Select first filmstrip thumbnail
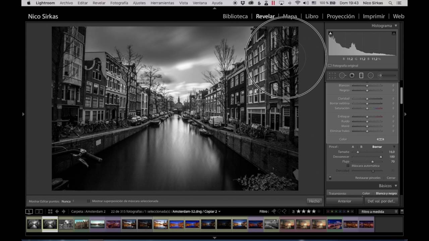This screenshot has width=429, height=241. pyautogui.click(x=34, y=224)
